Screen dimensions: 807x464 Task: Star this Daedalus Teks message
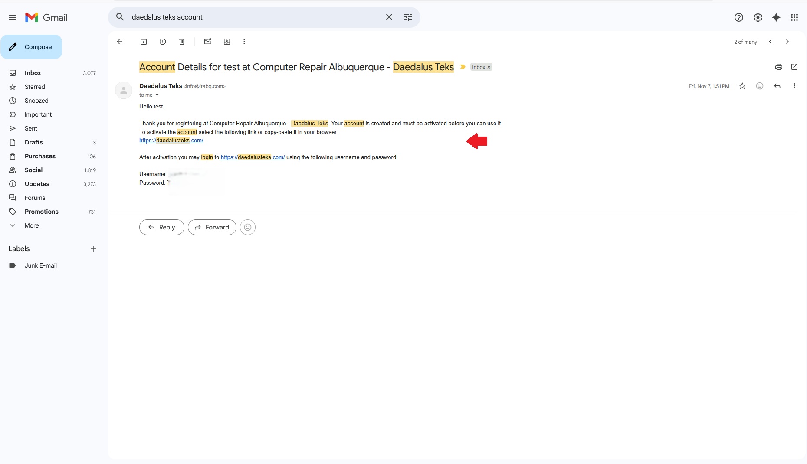click(742, 86)
